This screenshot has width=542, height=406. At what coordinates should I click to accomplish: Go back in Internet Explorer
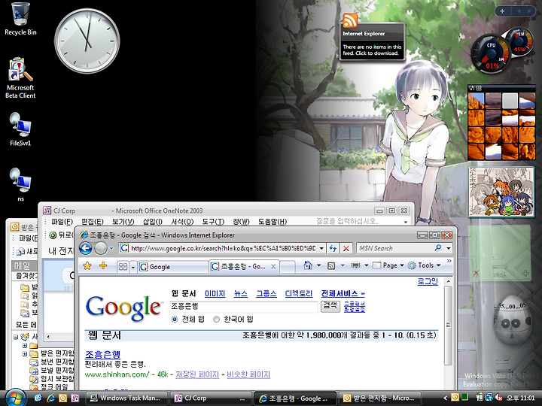pos(85,248)
